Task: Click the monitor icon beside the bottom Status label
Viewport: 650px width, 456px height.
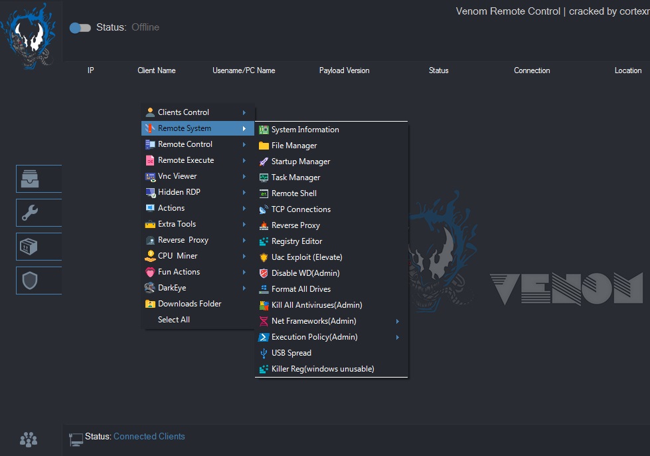Action: click(76, 439)
